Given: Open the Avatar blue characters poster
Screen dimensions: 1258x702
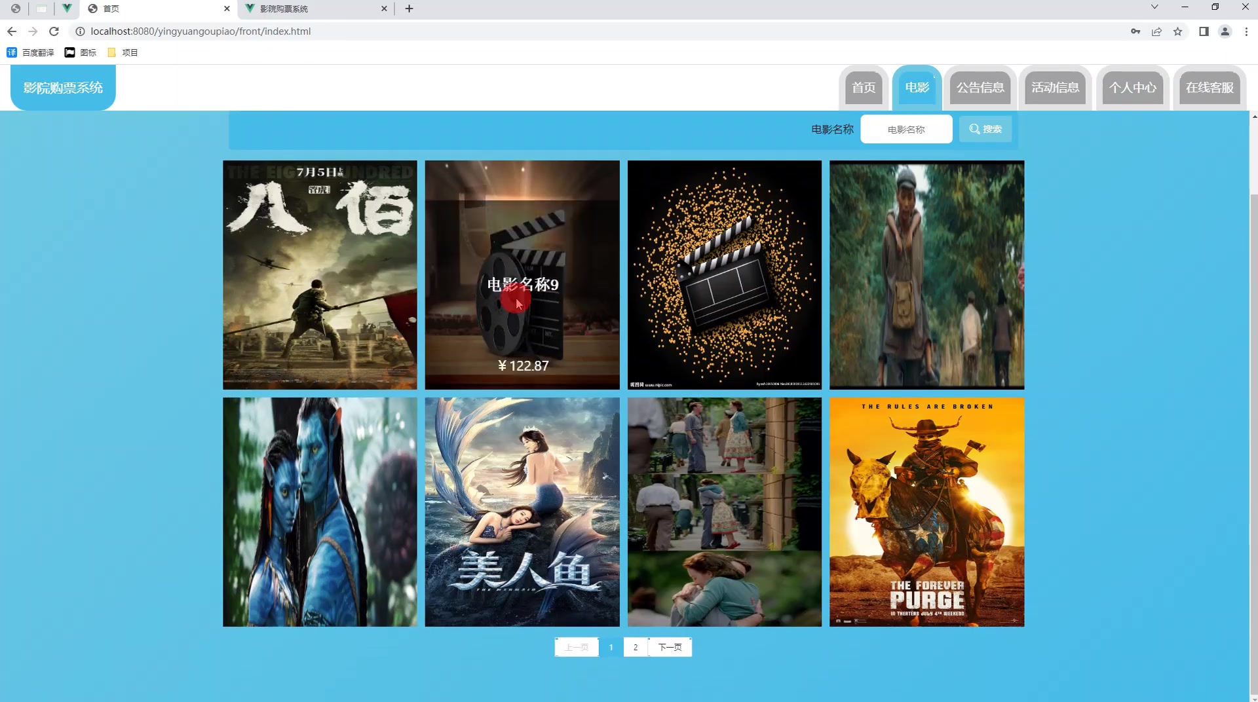Looking at the screenshot, I should pos(320,512).
